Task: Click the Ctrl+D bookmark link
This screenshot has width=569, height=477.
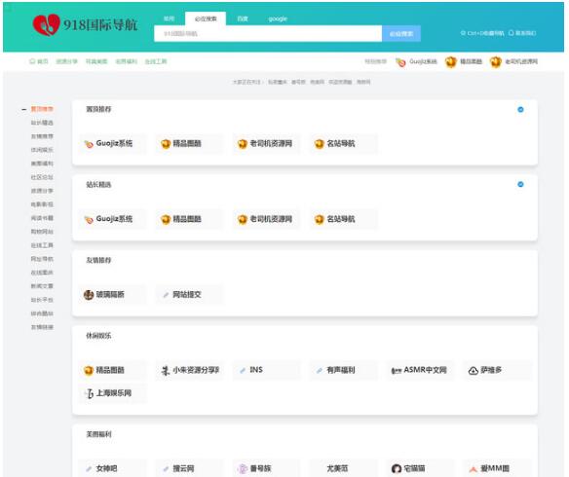Action: pos(482,33)
